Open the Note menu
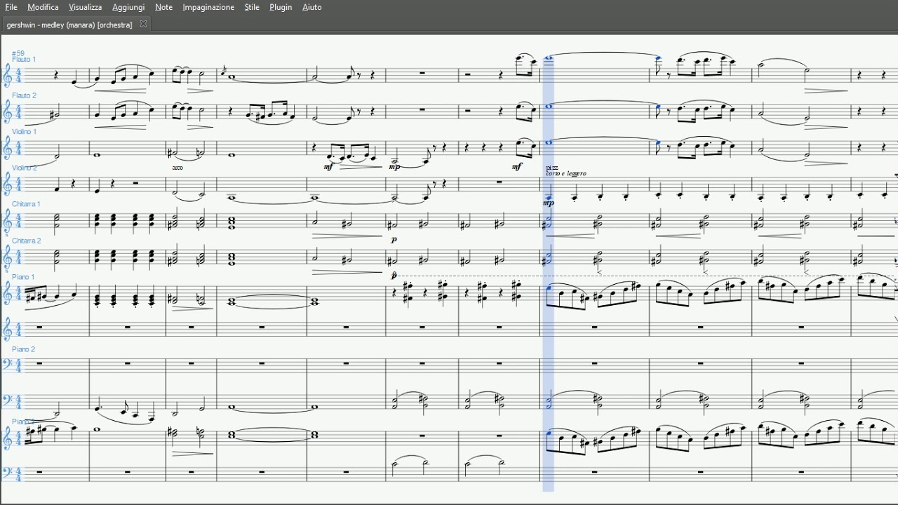This screenshot has height=505, width=898. pos(163,7)
